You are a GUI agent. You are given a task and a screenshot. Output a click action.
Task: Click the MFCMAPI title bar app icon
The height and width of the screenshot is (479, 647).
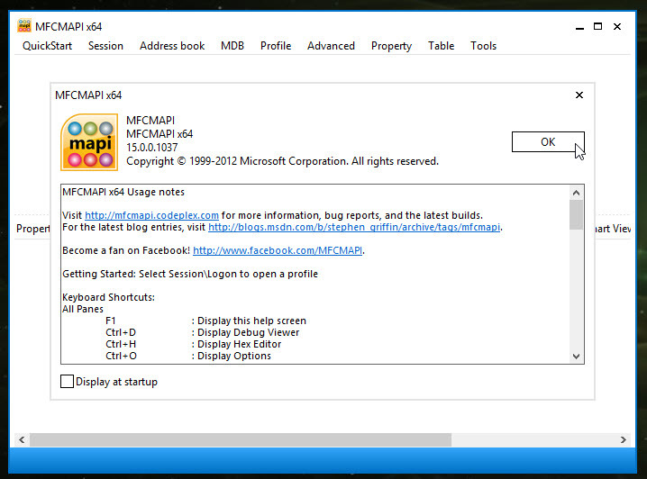click(24, 26)
